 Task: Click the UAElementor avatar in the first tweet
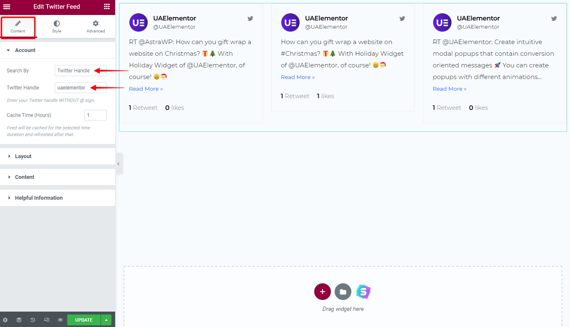point(138,22)
